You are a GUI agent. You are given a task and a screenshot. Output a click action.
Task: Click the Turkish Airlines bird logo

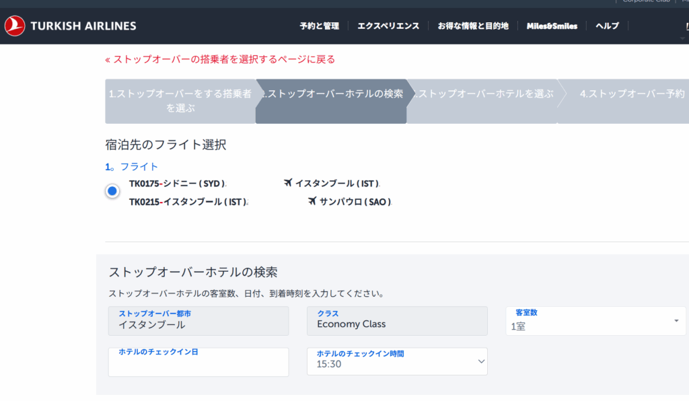(x=15, y=26)
